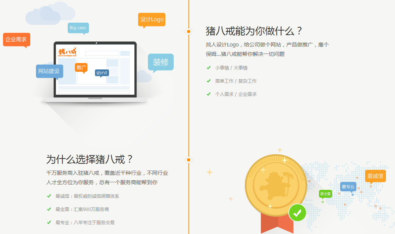Click the checkmark beside 最专业 list item
This screenshot has width=395, height=234.
(x=49, y=222)
